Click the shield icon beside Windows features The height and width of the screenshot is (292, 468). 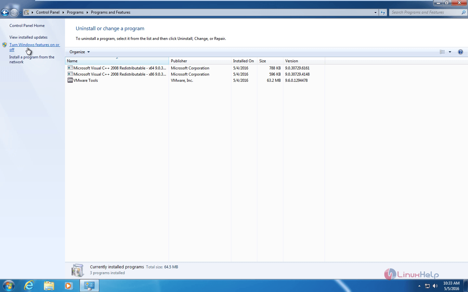(5, 45)
